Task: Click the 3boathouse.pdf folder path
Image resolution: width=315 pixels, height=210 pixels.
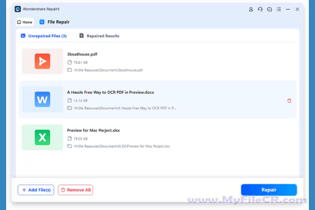Action: [108, 70]
